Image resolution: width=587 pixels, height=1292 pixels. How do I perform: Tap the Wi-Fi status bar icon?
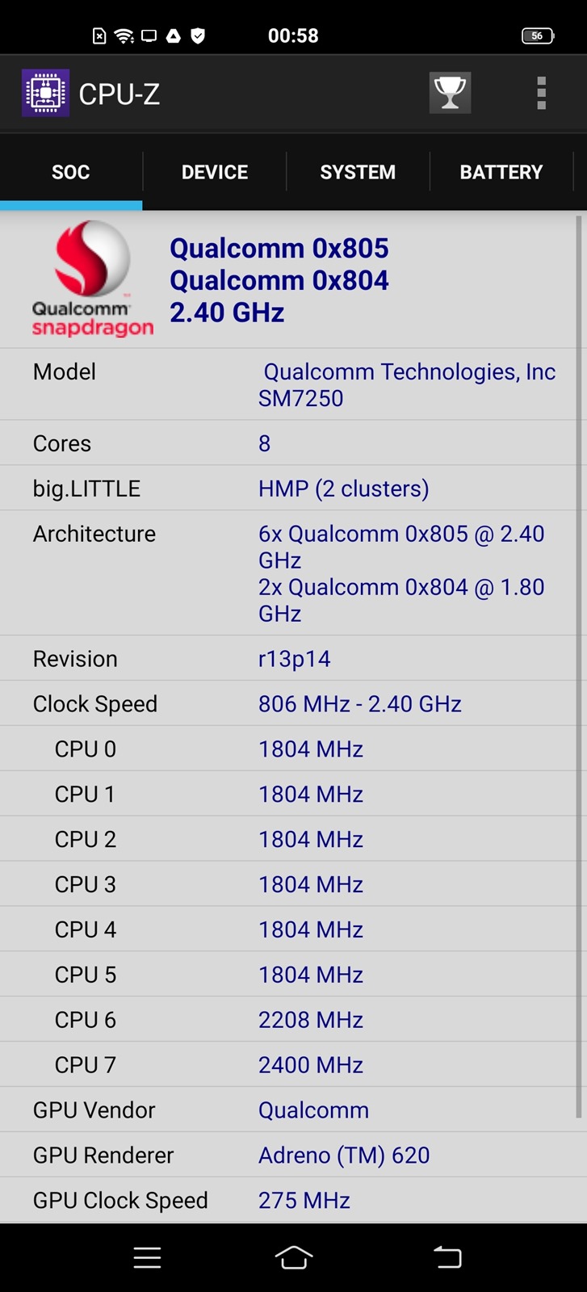(x=124, y=36)
